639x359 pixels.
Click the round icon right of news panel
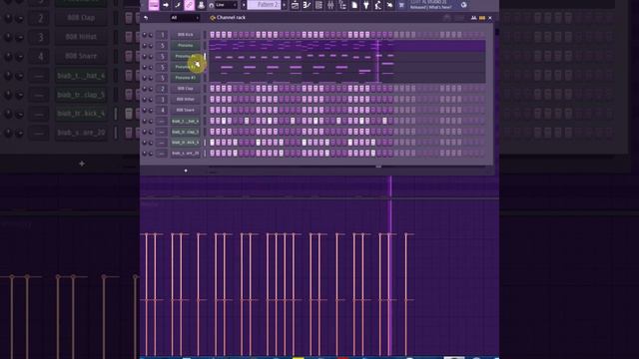pyautogui.click(x=463, y=5)
